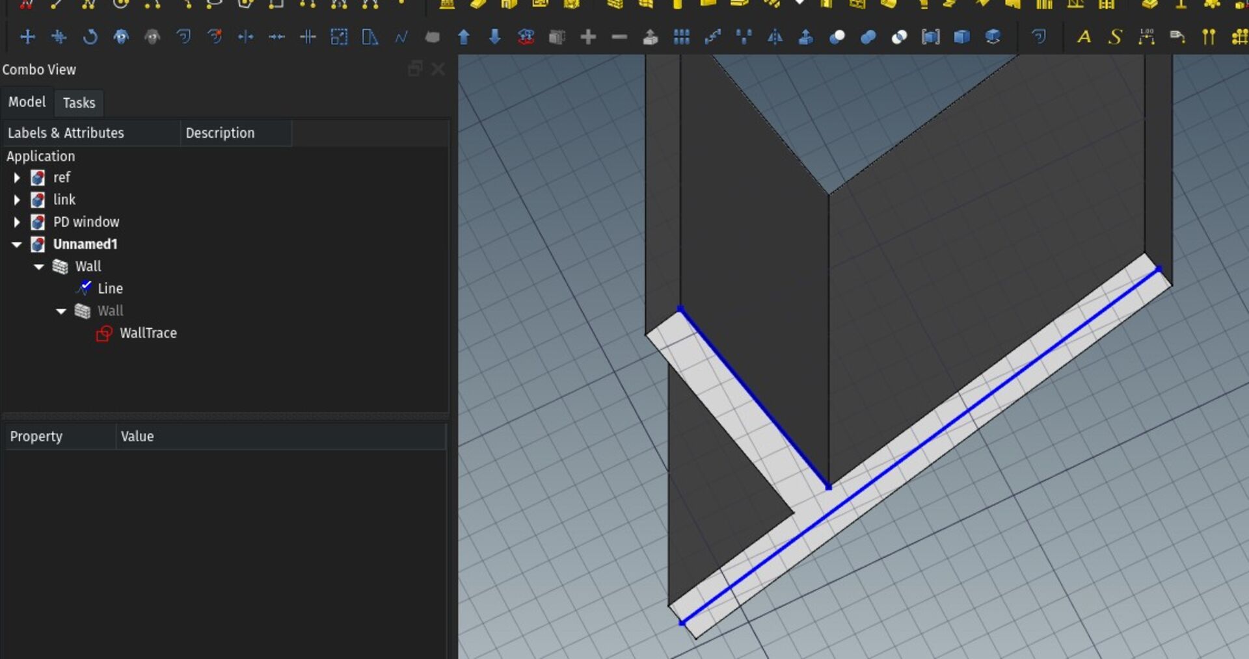Click the short blue wall trace line
Image resolution: width=1249 pixels, height=659 pixels.
754,397
